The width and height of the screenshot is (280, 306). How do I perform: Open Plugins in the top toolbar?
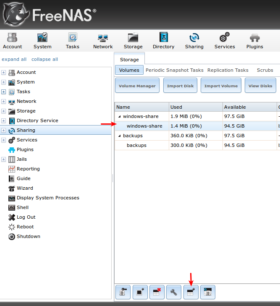[x=255, y=41]
